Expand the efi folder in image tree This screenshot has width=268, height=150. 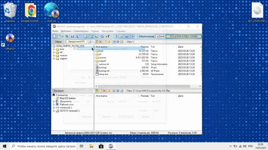(54, 52)
